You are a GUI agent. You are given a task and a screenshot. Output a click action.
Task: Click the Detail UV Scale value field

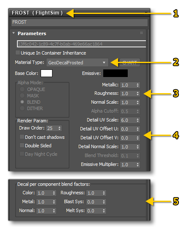pos(128,120)
